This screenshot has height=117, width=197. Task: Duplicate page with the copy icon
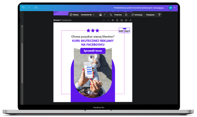click(x=121, y=20)
